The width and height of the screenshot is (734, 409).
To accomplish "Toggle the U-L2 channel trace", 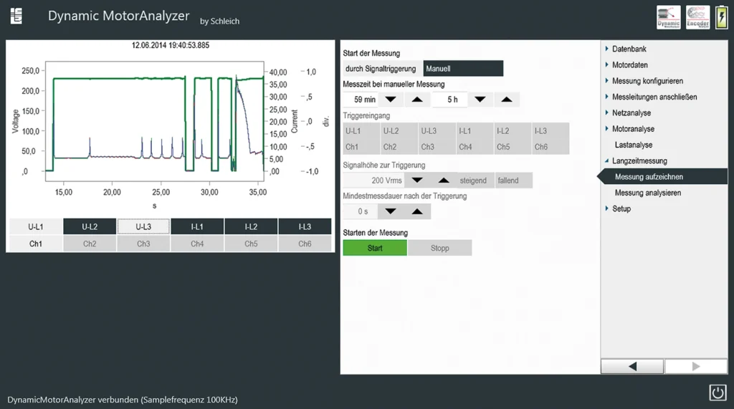I will (x=90, y=227).
